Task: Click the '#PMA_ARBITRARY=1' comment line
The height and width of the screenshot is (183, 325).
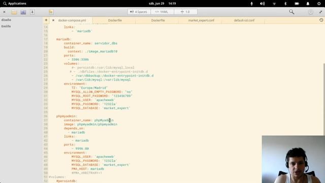Action: [x=87, y=173]
